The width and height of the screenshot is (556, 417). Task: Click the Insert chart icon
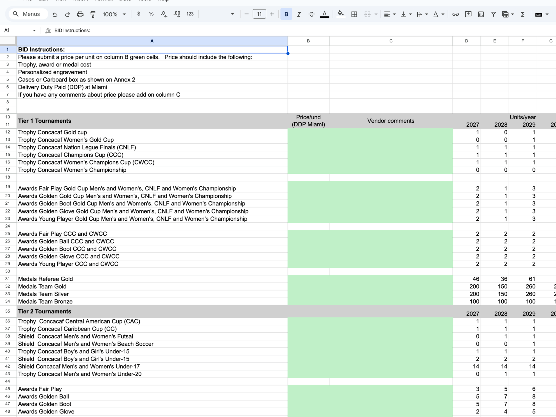coord(481,14)
